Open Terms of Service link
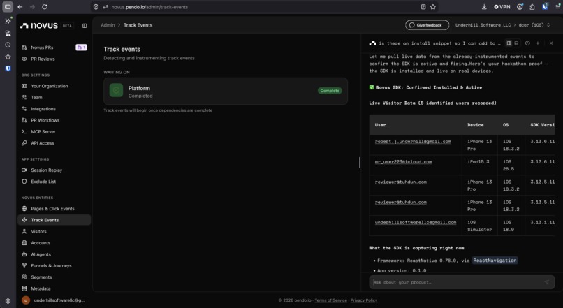The width and height of the screenshot is (563, 308). point(330,300)
